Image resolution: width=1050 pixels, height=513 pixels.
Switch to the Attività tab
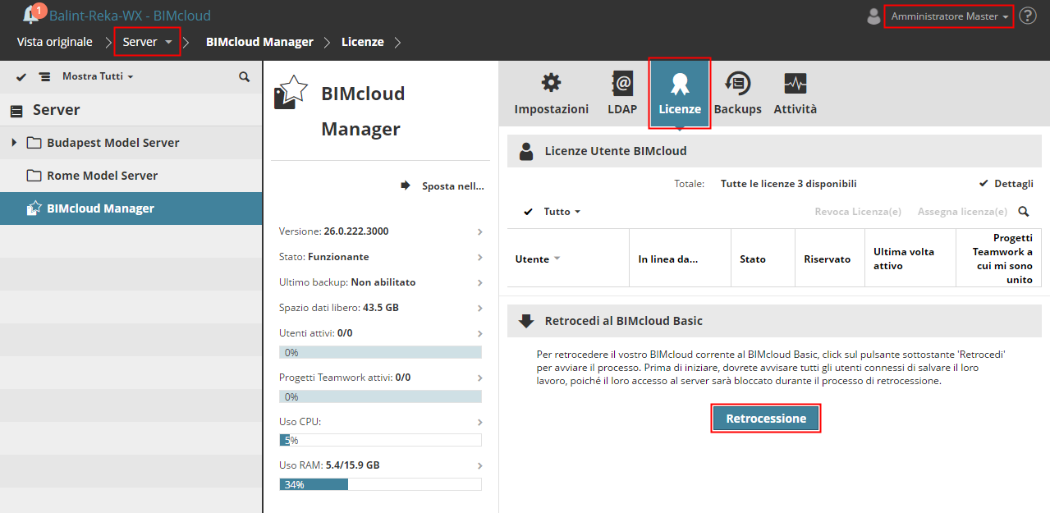coord(796,92)
